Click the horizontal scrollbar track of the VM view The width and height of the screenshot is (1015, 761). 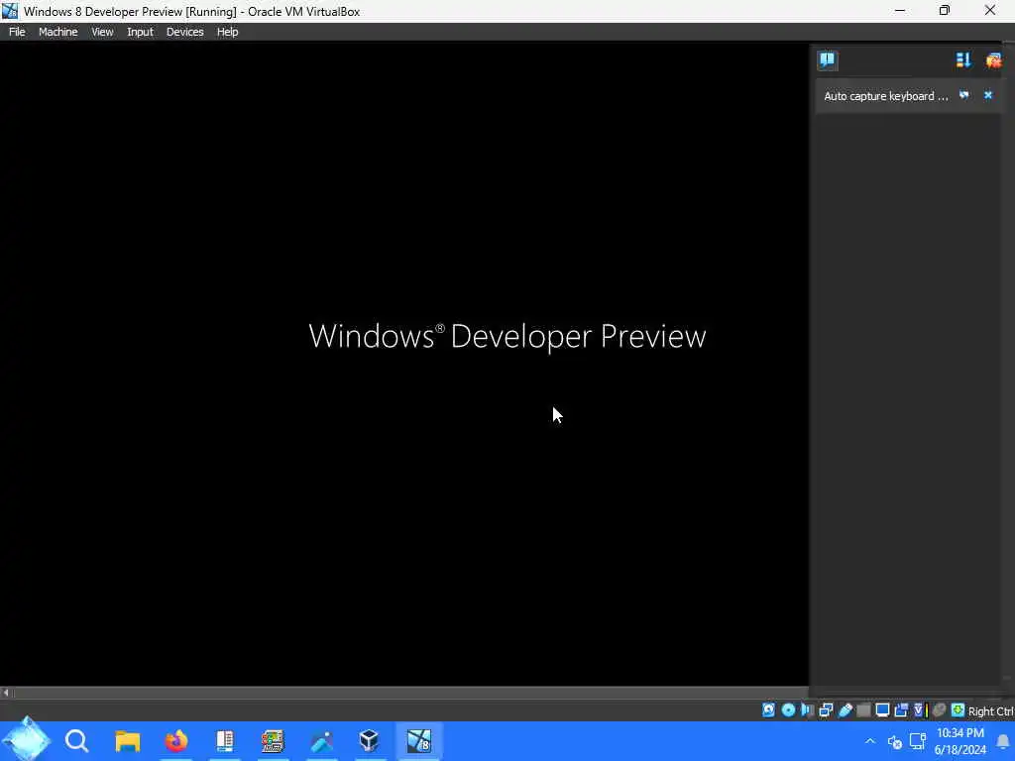tap(410, 693)
